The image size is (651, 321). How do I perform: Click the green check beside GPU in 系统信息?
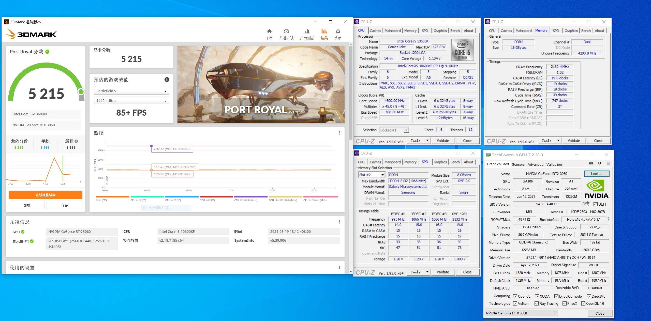click(x=23, y=232)
